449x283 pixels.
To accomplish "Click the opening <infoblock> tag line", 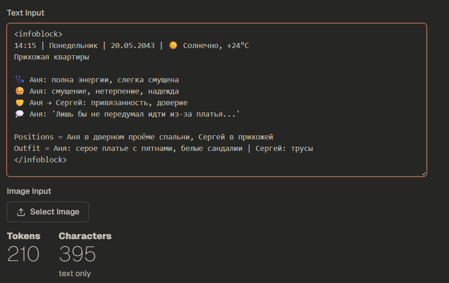I will pyautogui.click(x=38, y=34).
